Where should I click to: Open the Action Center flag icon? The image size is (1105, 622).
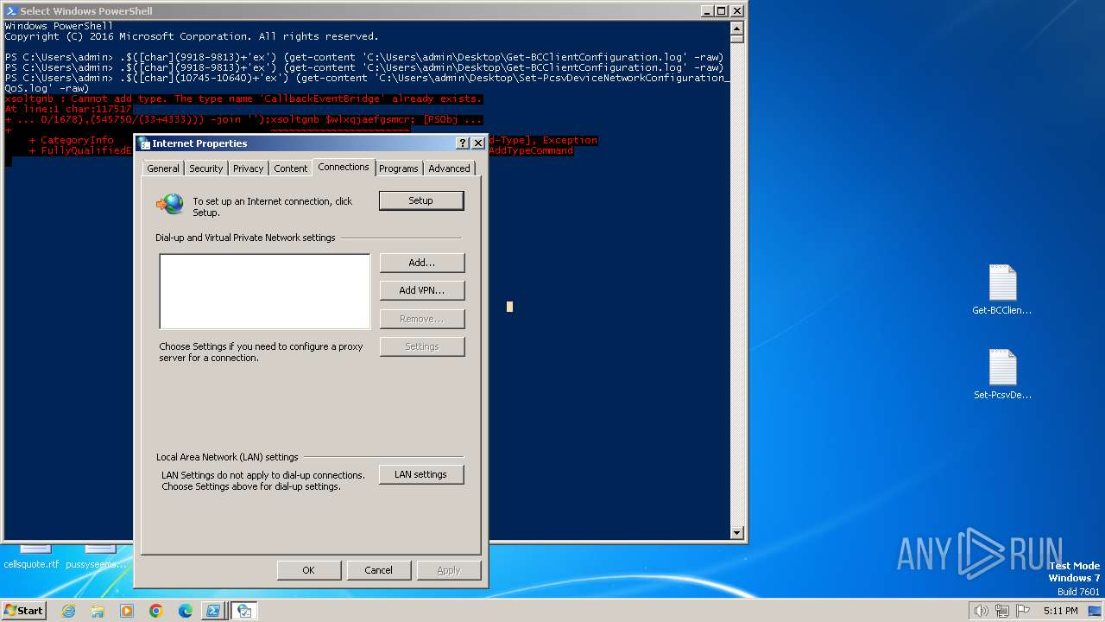coord(1021,611)
